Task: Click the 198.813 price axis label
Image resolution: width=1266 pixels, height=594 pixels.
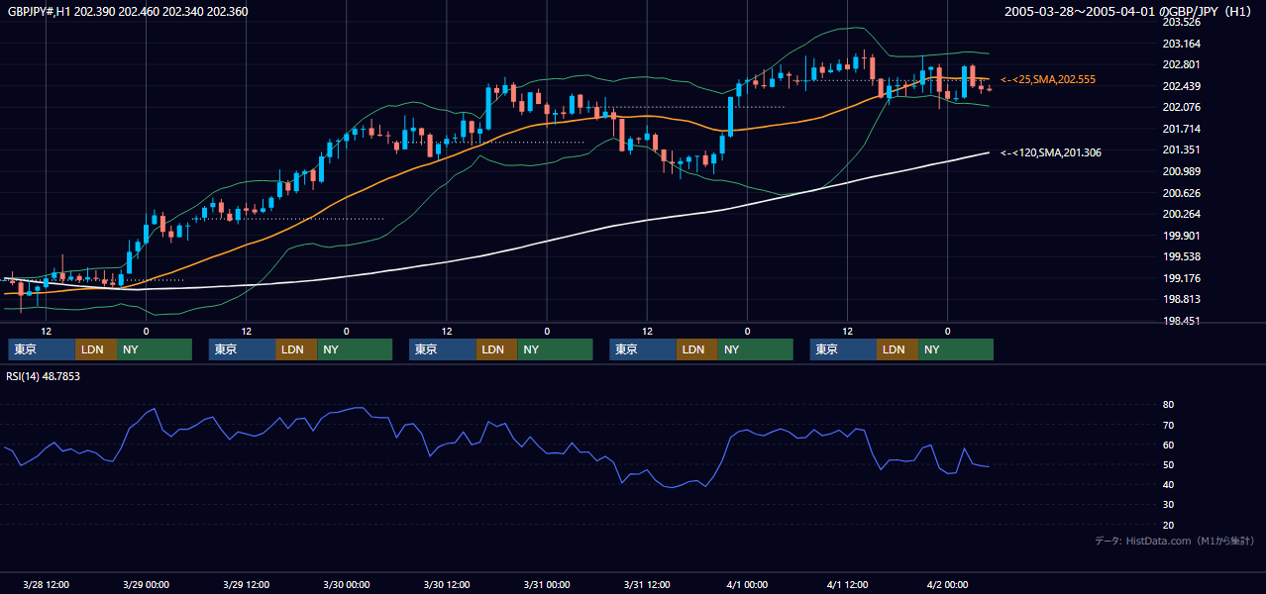Action: coord(1182,299)
